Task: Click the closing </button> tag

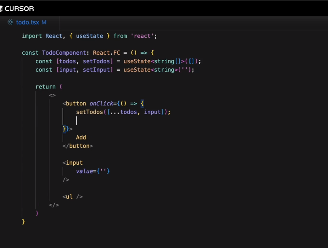Action: (77, 146)
